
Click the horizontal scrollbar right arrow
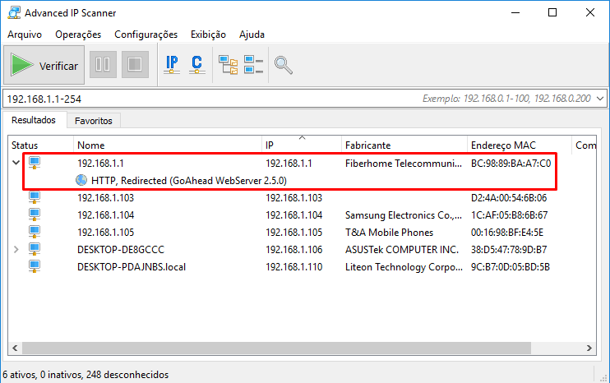coord(589,348)
